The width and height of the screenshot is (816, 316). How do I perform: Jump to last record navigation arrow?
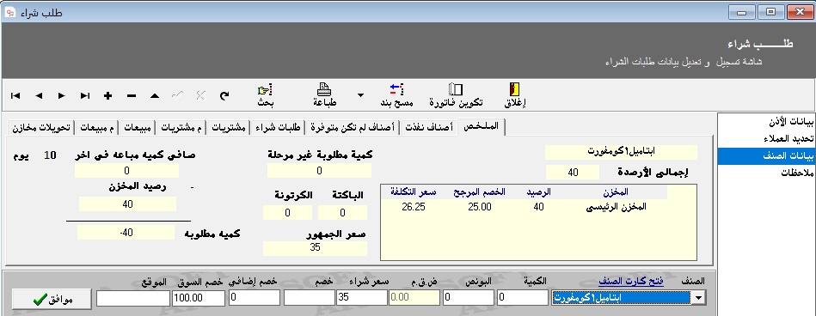85,95
